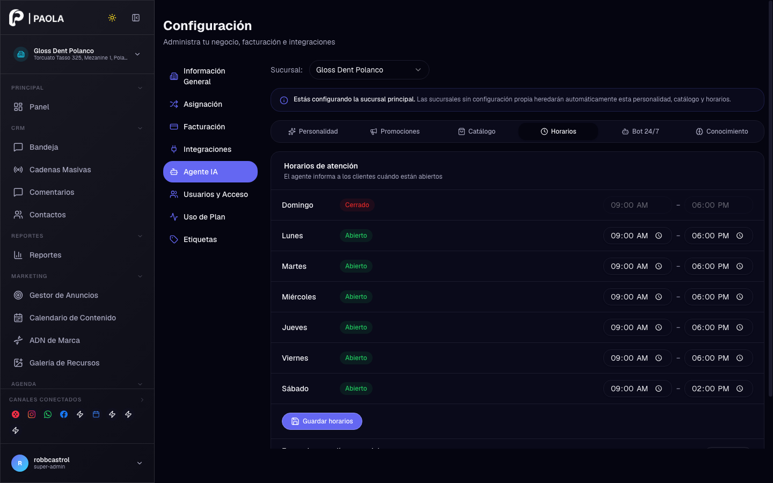This screenshot has height=483, width=773.
Task: Toggle the Martes Abierto status badge
Action: (x=356, y=266)
